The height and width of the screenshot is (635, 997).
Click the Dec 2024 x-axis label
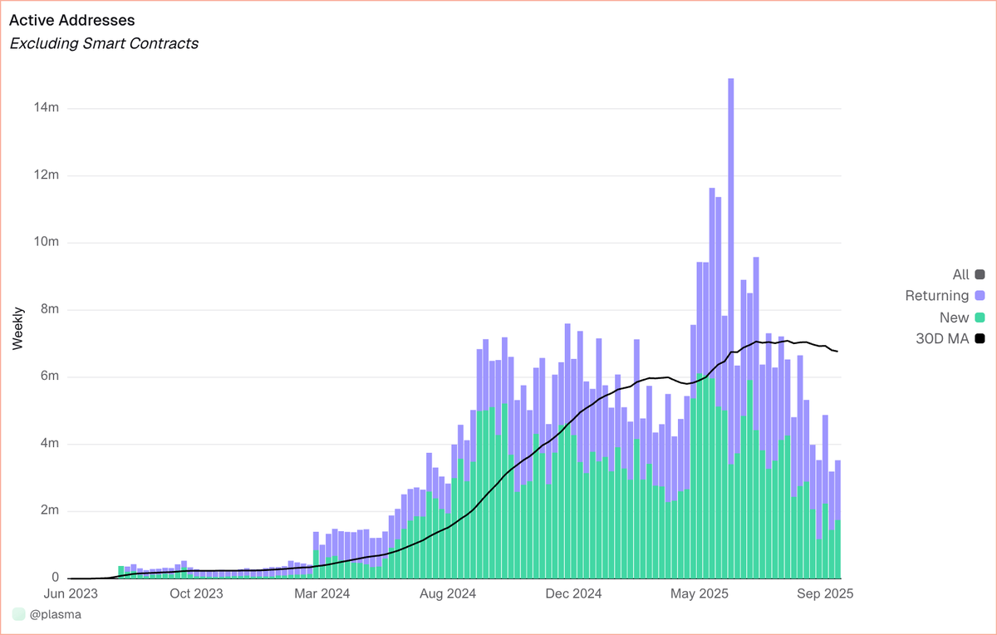click(574, 594)
